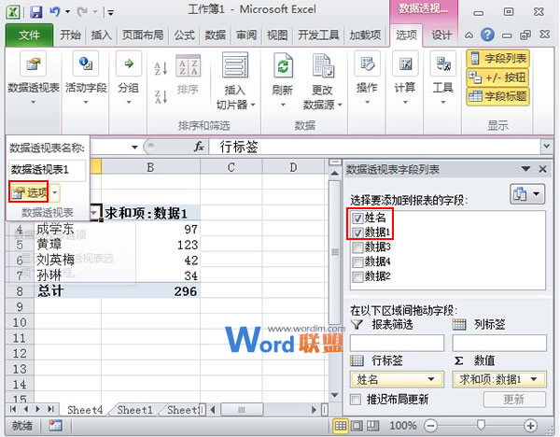Open the 活动字段 ribbon button
The width and height of the screenshot is (560, 437).
click(86, 78)
